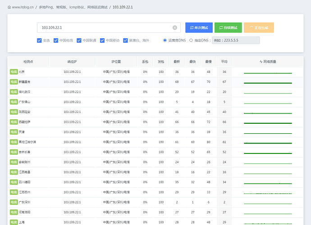Screen dimensions: 311x225
Task: Click the packet loss 0% in 广东佛山 row
Action: [x=145, y=102]
